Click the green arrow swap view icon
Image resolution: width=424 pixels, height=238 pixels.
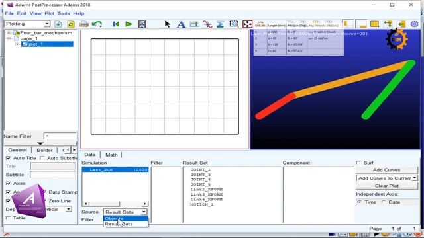pos(388,24)
